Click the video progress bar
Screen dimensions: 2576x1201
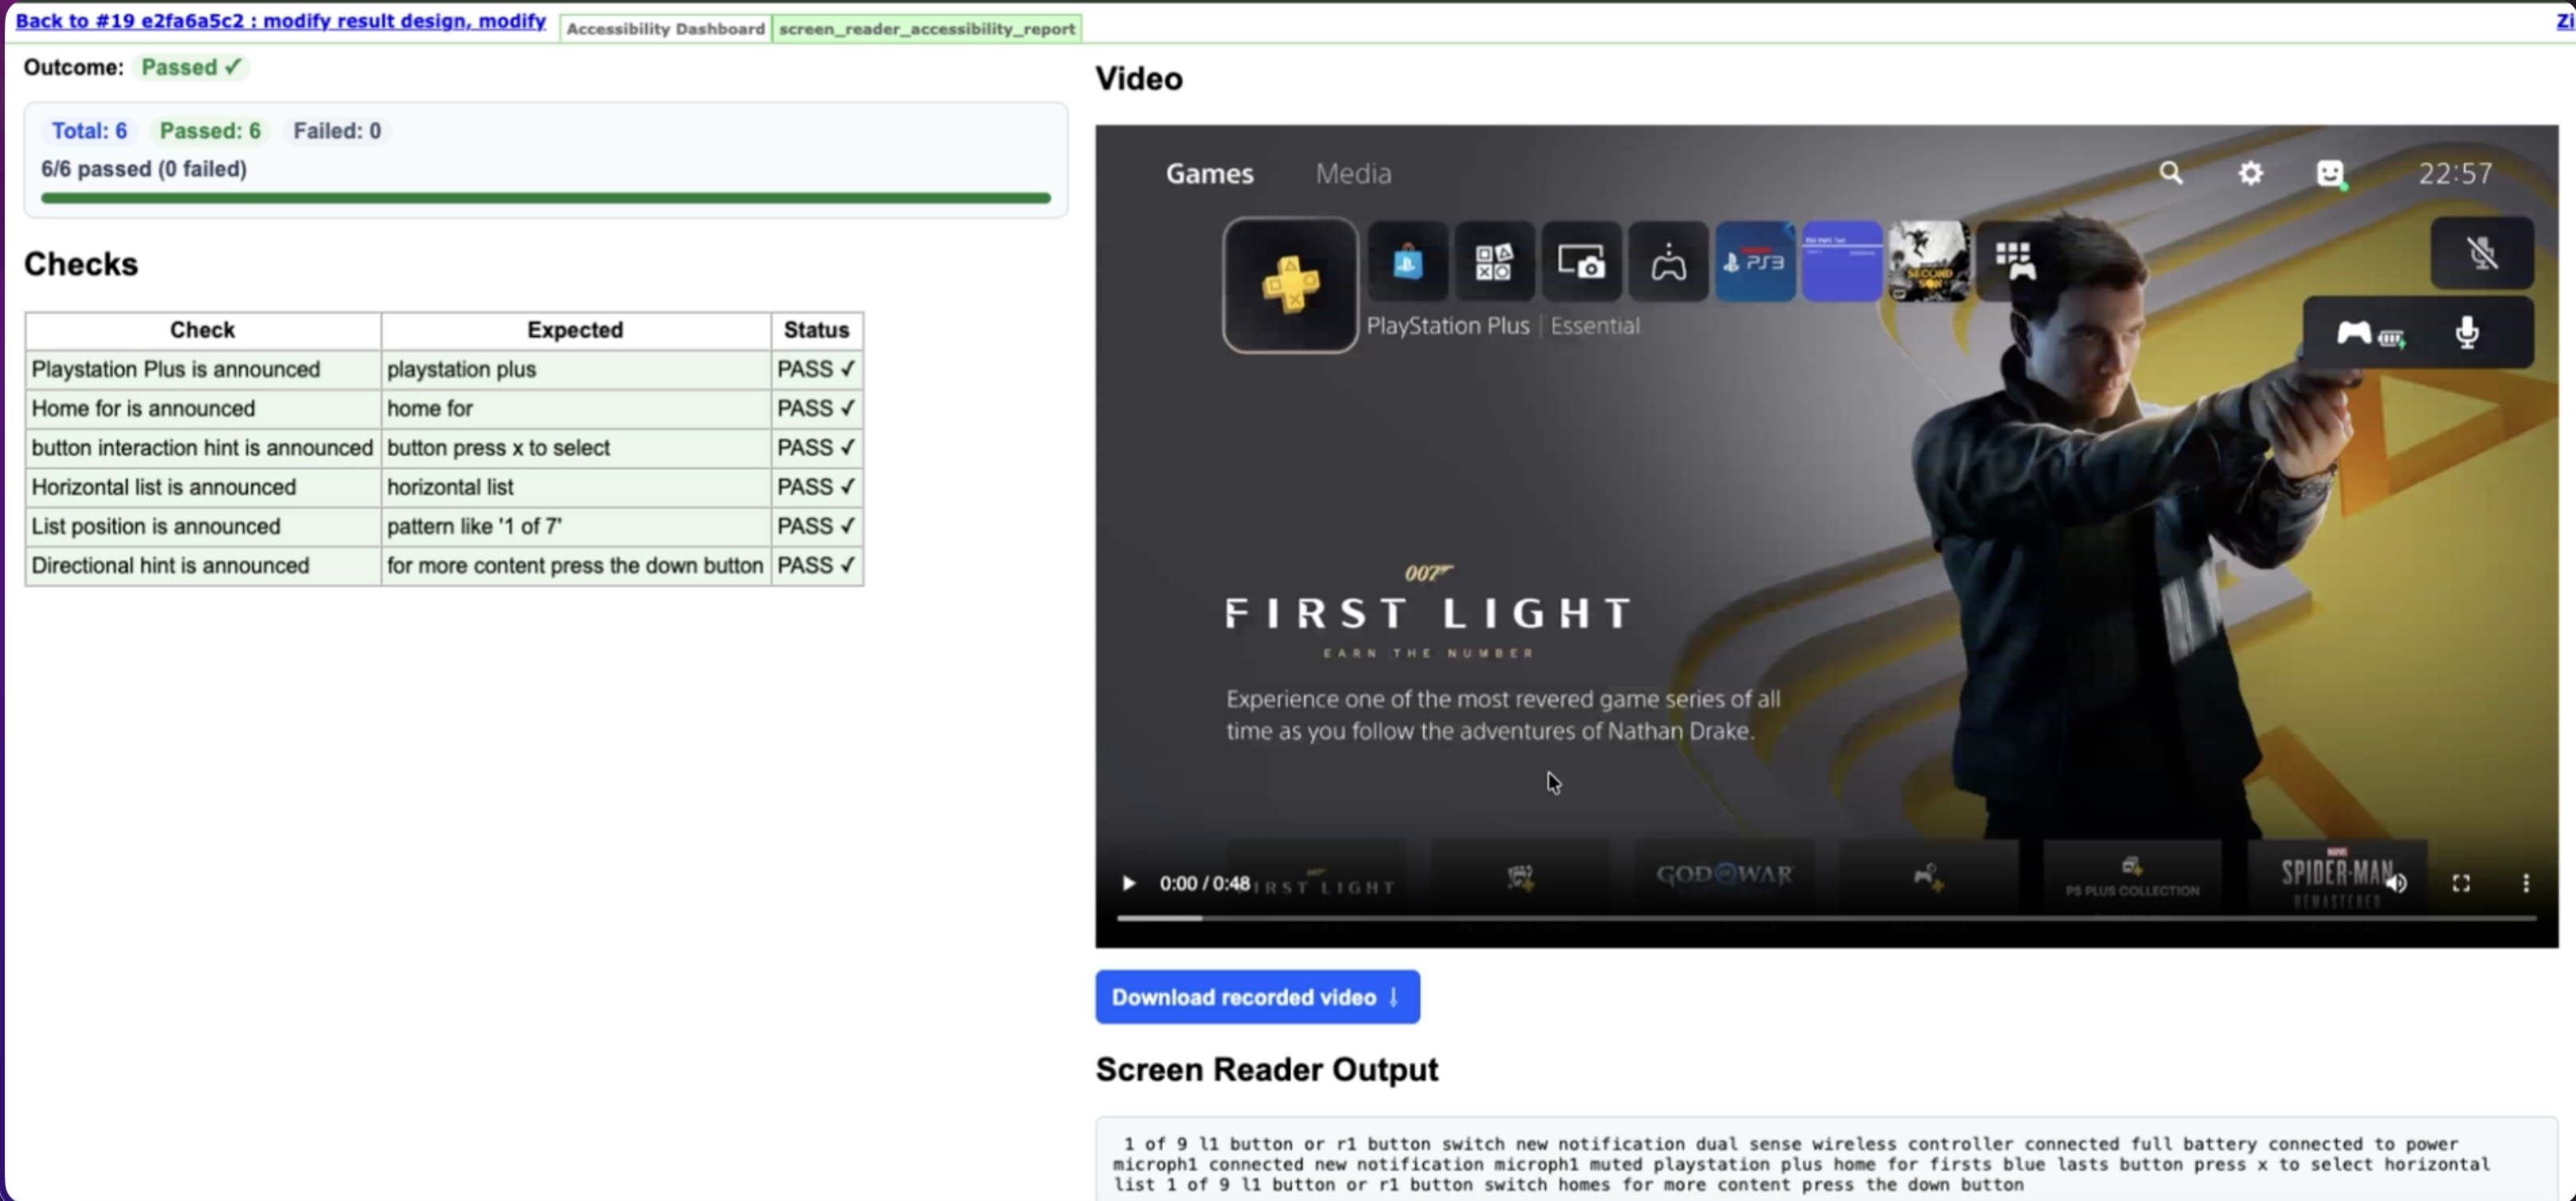(1826, 917)
